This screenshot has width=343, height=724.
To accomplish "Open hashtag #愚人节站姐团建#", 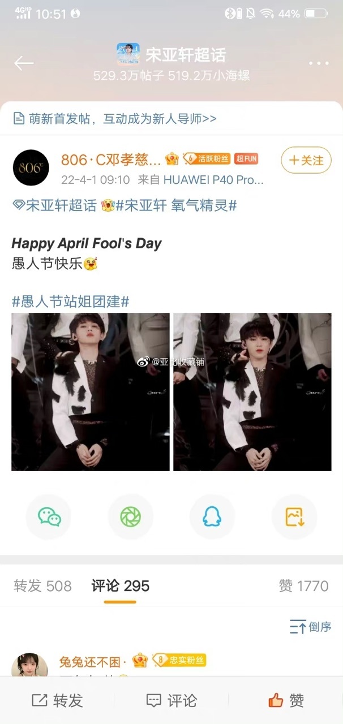I will (x=70, y=301).
